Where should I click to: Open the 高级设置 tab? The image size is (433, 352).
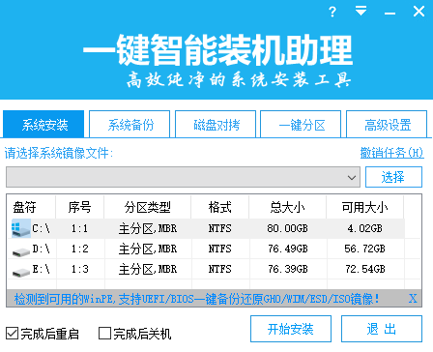click(x=387, y=124)
